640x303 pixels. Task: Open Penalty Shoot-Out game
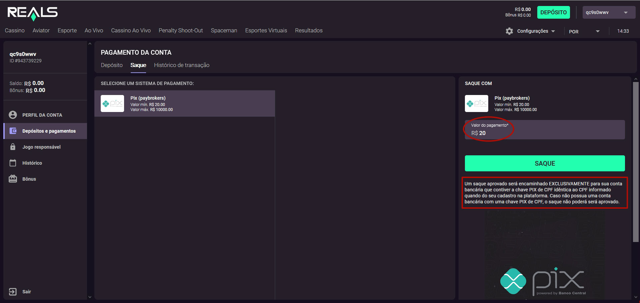[181, 30]
